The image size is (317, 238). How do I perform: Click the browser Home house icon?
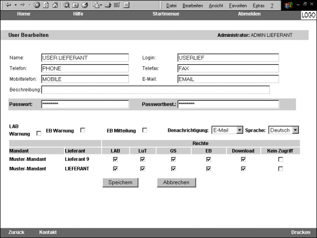pyautogui.click(x=55, y=5)
